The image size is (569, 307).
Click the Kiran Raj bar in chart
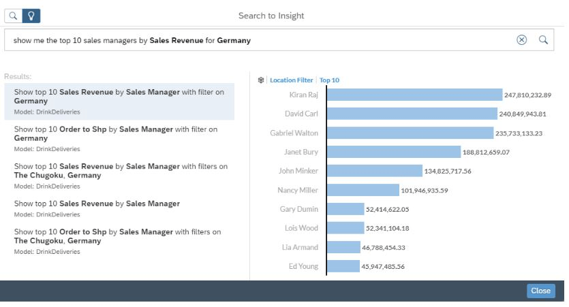click(414, 95)
